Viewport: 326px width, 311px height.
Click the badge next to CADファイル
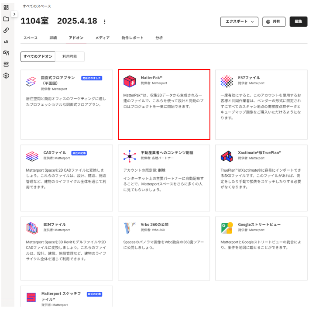coord(79,153)
